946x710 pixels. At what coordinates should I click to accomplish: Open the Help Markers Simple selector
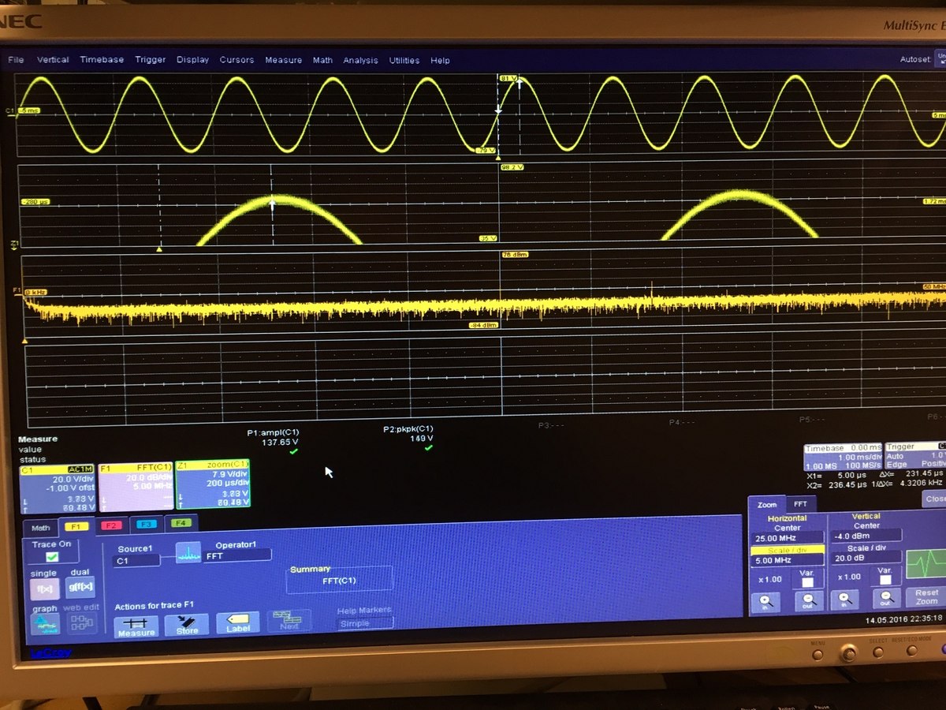[364, 622]
